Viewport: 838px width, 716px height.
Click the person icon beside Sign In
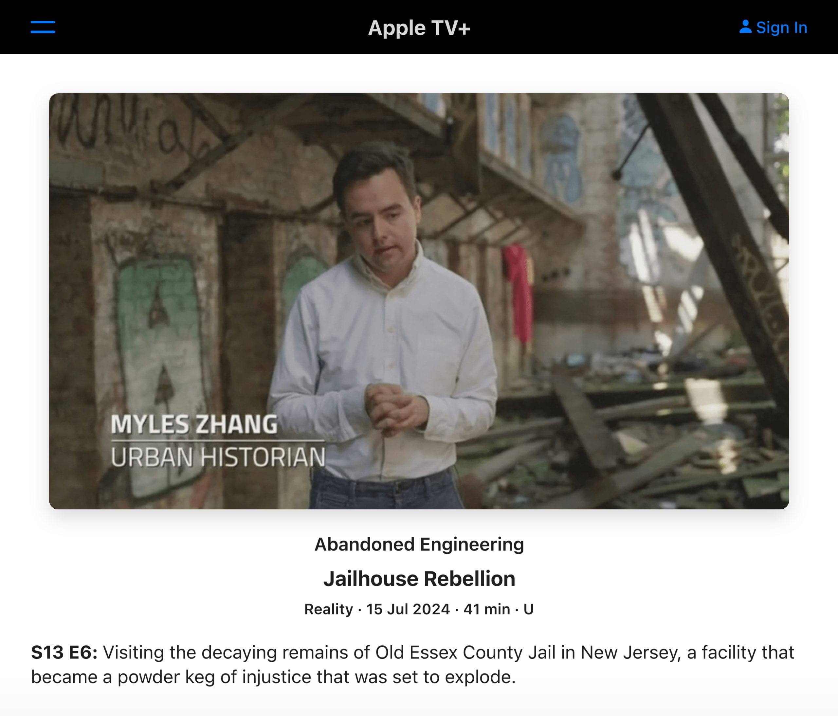coord(745,27)
